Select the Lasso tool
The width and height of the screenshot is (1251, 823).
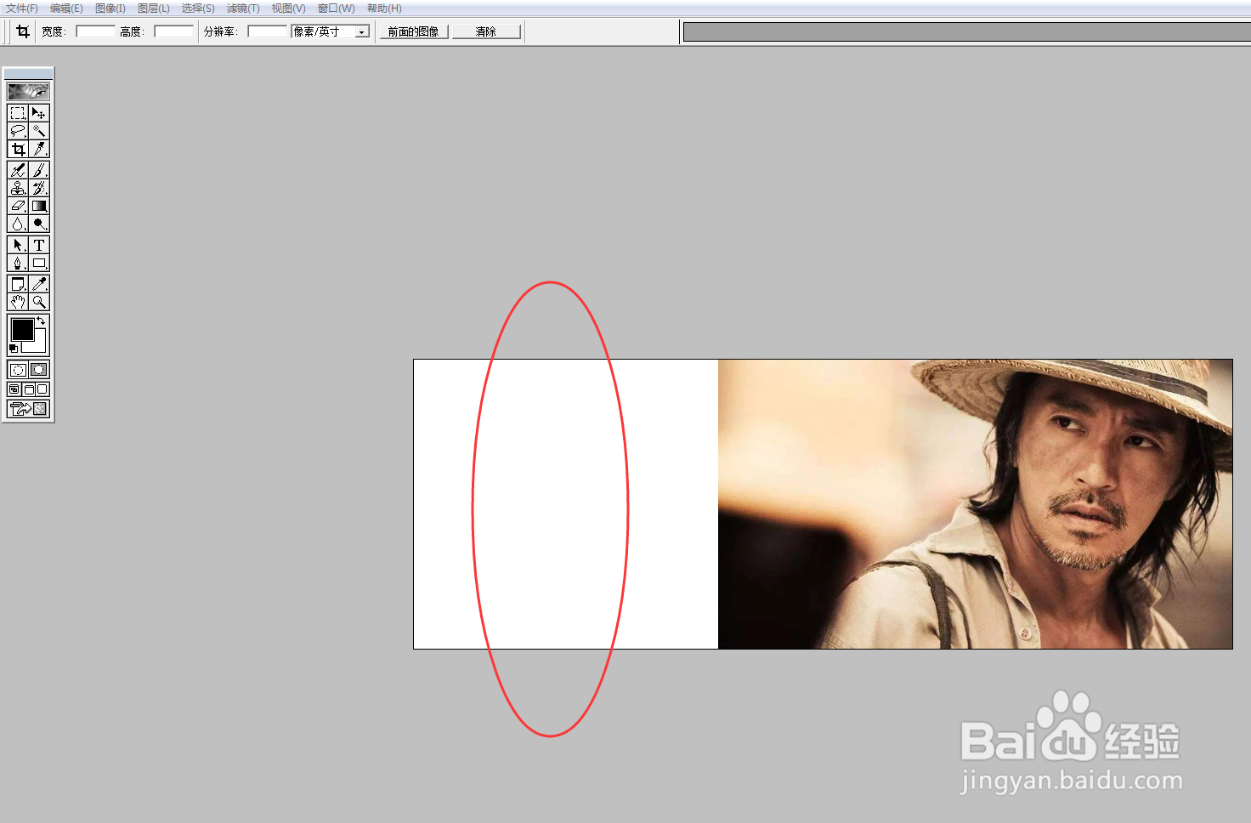18,131
